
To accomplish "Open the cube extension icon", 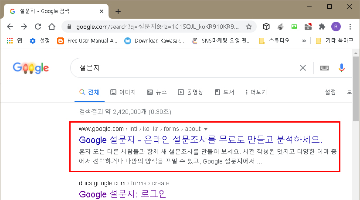I will click(x=266, y=27).
